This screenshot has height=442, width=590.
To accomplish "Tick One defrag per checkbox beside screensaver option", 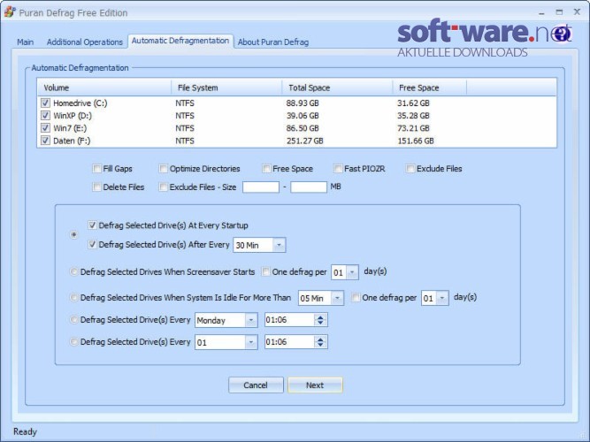I will 265,271.
